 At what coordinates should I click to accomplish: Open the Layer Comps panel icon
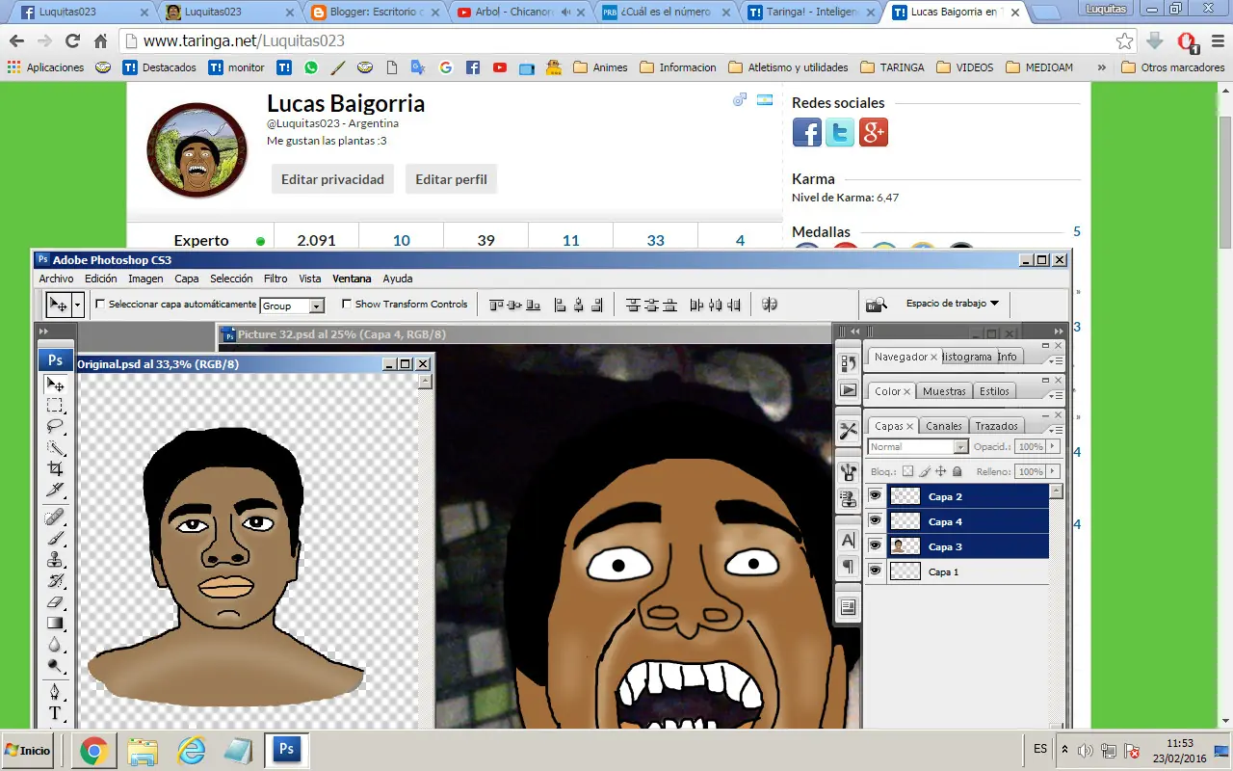click(x=848, y=607)
